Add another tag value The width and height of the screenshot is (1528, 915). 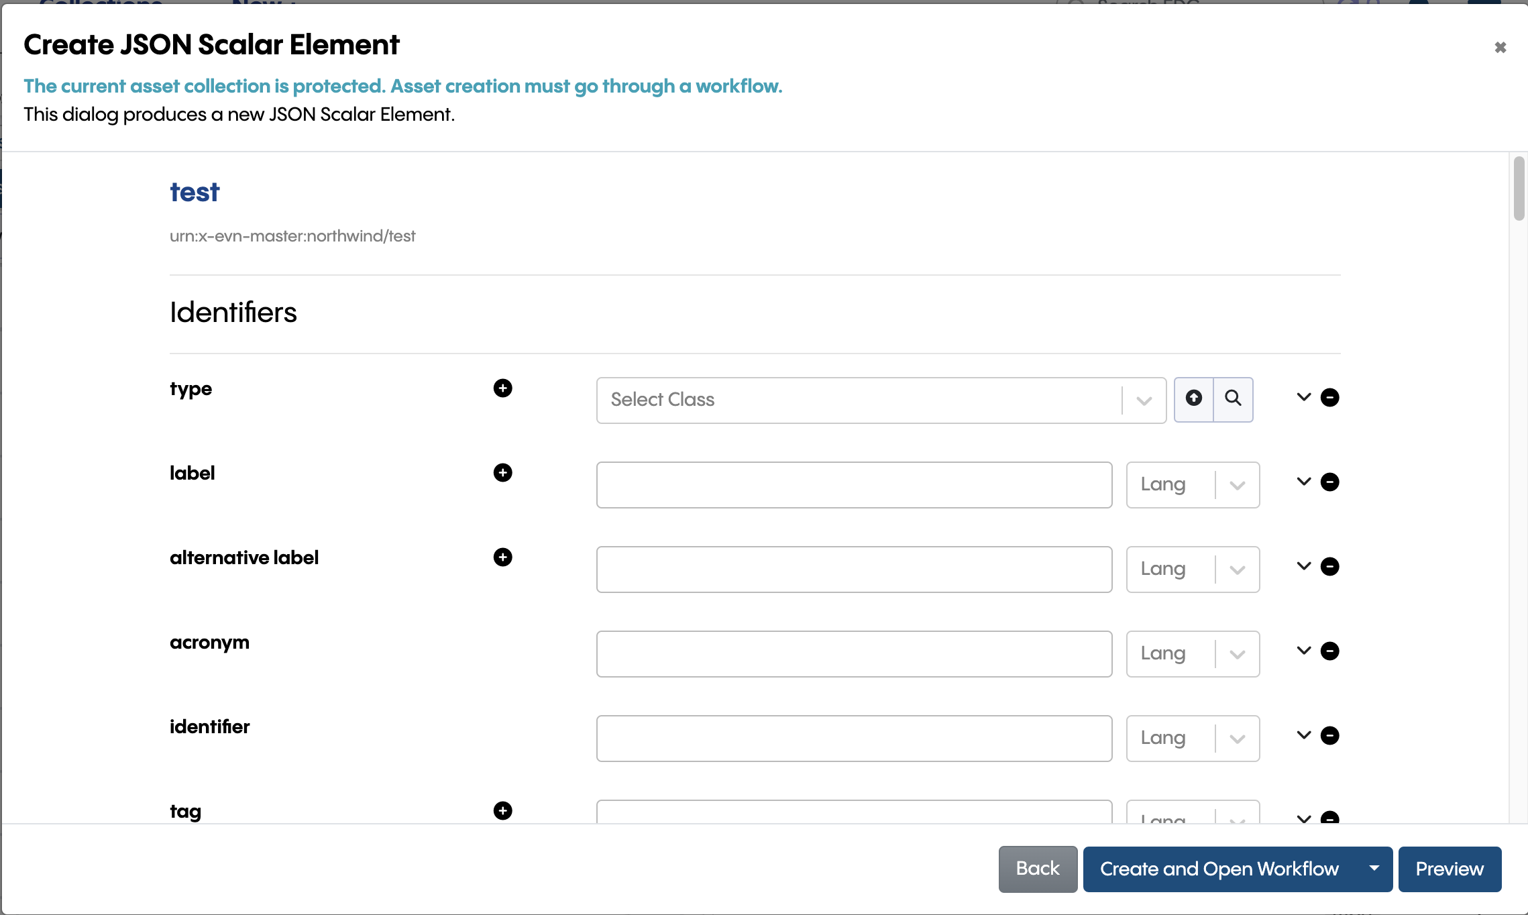point(502,811)
